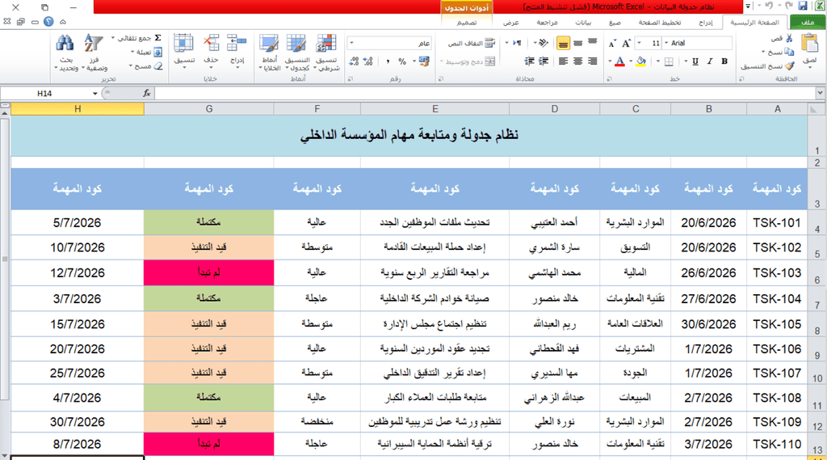Click the formula bar input field
Image resolution: width=827 pixels, height=460 pixels.
coord(485,94)
